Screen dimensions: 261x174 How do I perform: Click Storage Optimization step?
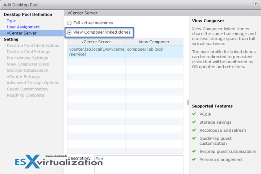[28, 71]
